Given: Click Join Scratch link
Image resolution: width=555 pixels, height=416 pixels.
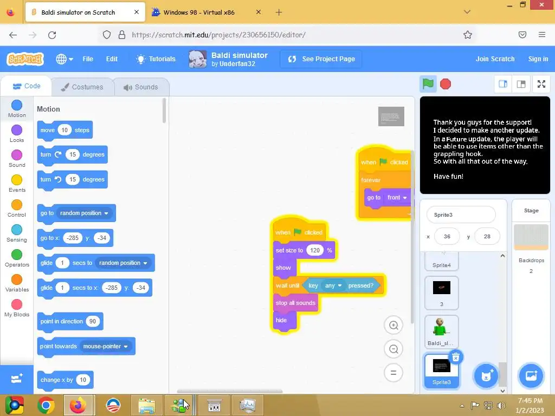Looking at the screenshot, I should 495,59.
